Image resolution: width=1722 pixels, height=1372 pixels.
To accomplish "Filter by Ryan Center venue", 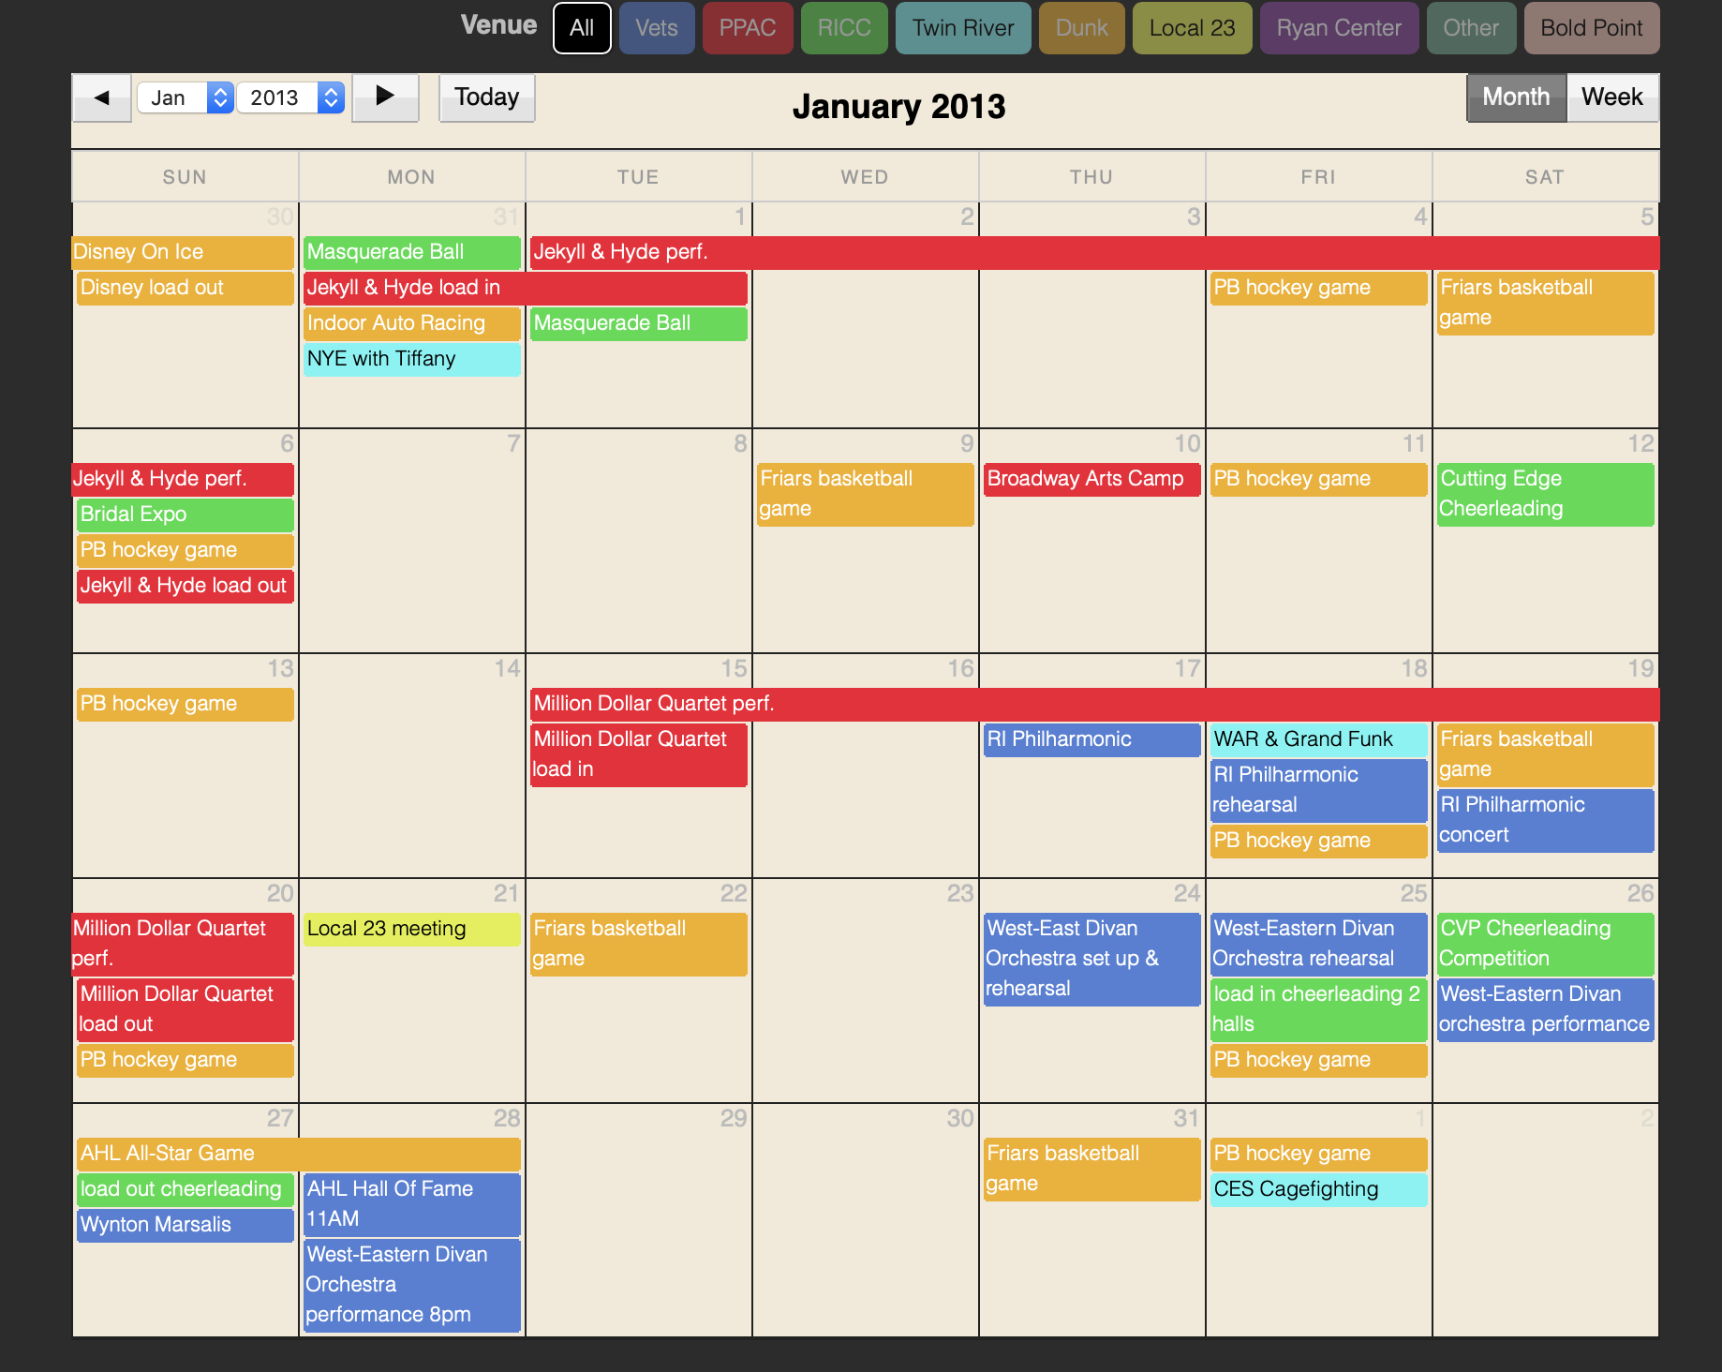I will coord(1338,28).
